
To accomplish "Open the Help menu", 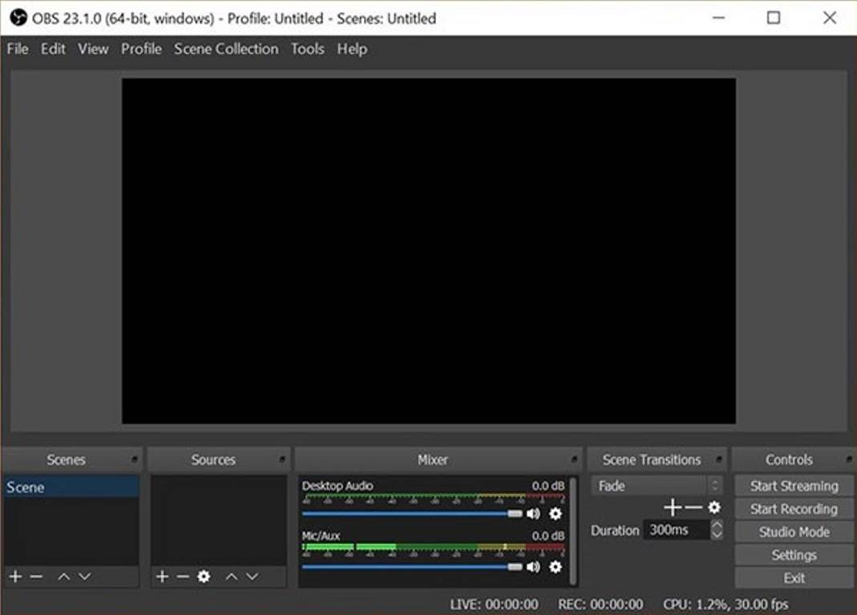I will coord(351,49).
